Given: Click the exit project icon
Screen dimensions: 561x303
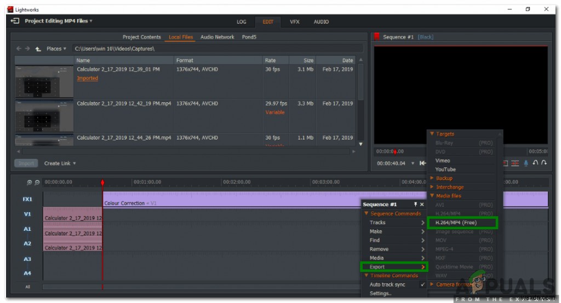Looking at the screenshot, I should click(15, 21).
